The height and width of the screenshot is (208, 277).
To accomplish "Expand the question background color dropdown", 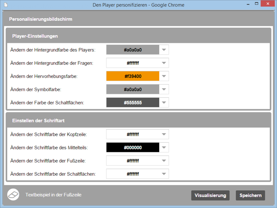I will (164, 63).
